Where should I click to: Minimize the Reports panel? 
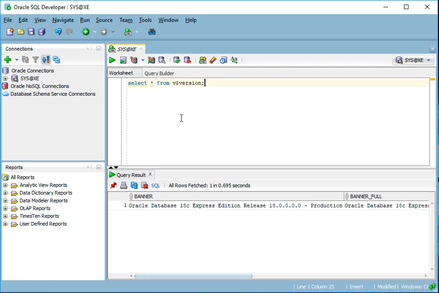(99, 167)
